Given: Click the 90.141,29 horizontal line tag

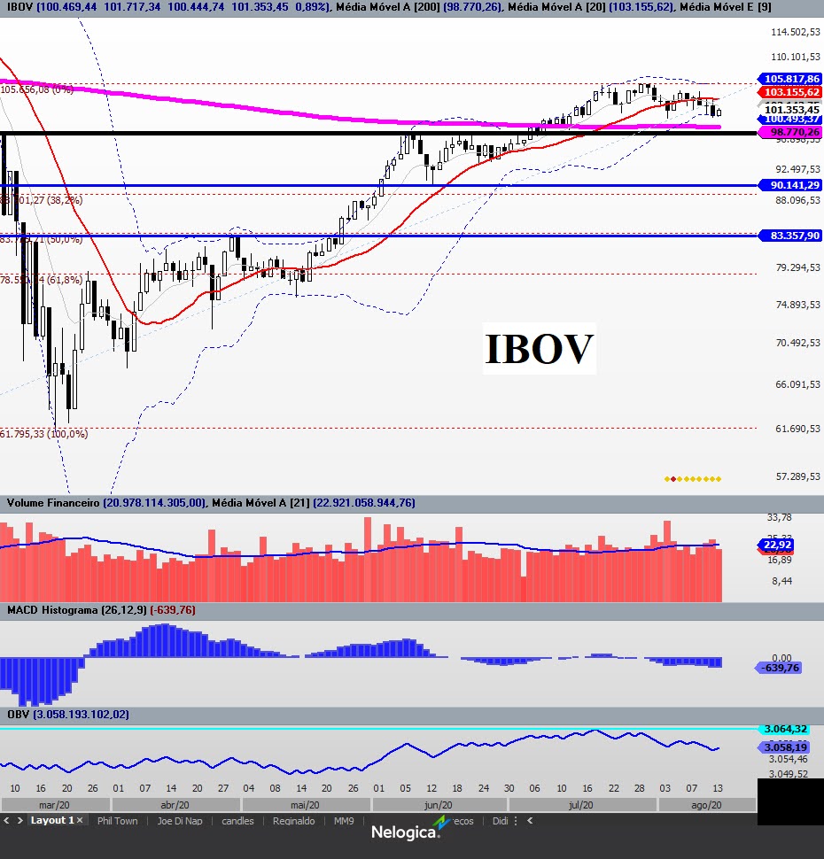Looking at the screenshot, I should pos(789,185).
